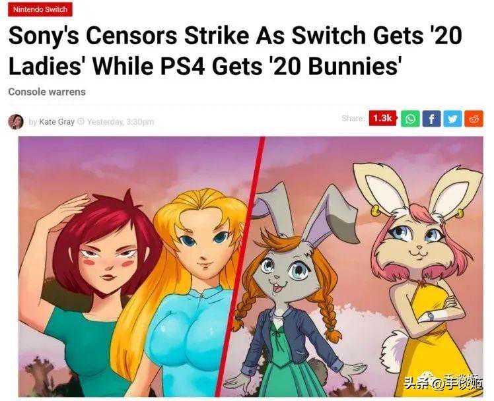Click the article headline about Sony's Censors

235,51
